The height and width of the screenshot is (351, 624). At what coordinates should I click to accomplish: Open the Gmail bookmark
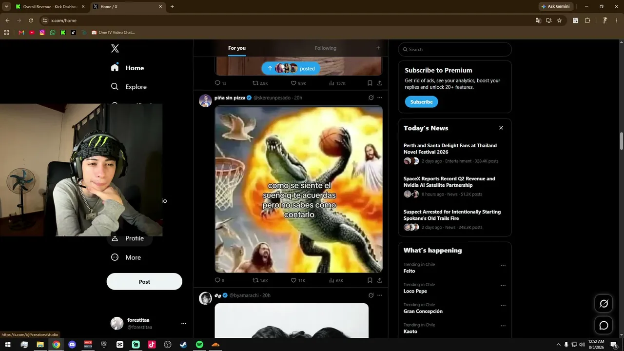[21, 33]
